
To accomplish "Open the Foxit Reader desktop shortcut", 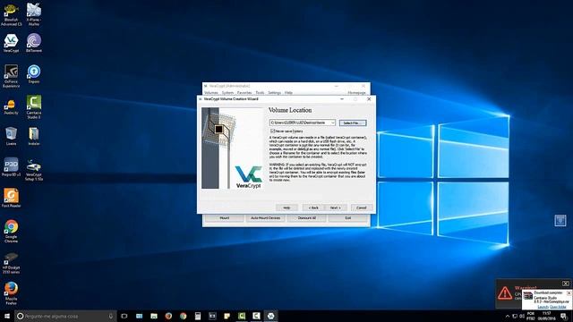I will click(x=11, y=198).
